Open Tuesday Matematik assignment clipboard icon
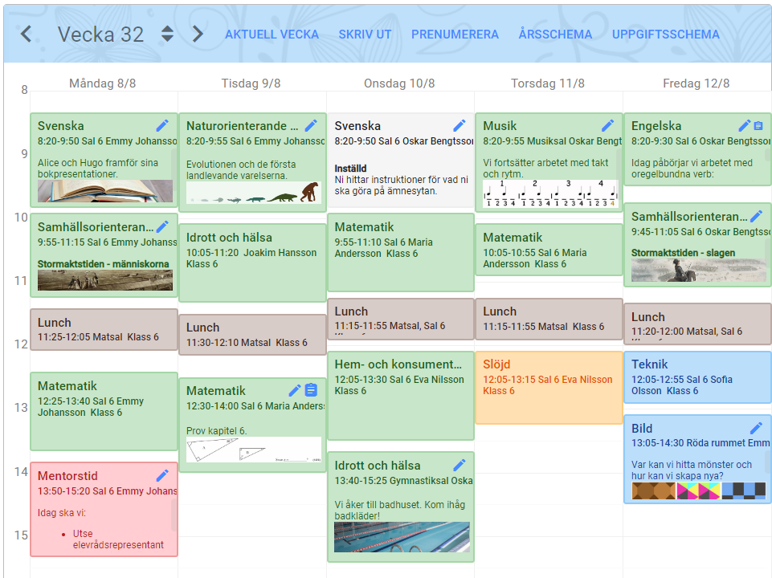 point(311,390)
